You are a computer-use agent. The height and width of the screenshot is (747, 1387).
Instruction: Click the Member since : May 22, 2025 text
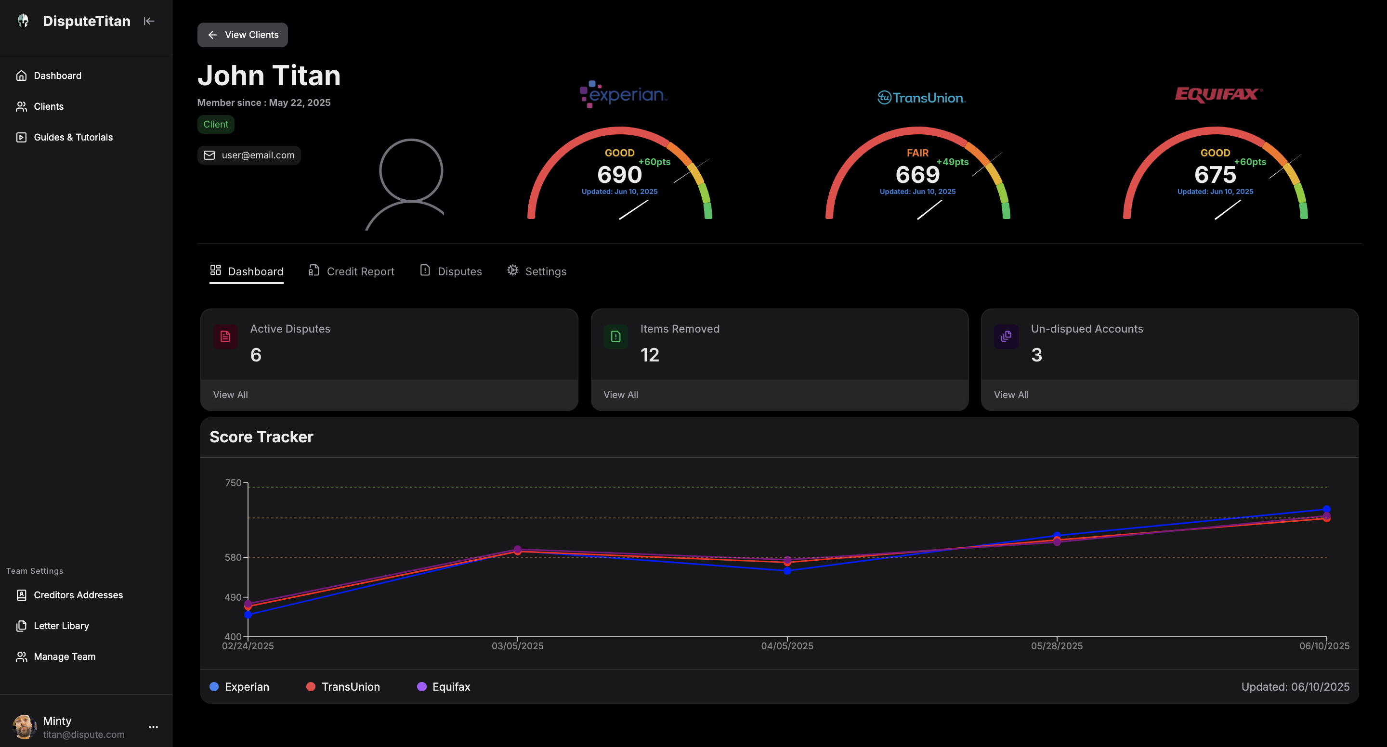(x=264, y=103)
